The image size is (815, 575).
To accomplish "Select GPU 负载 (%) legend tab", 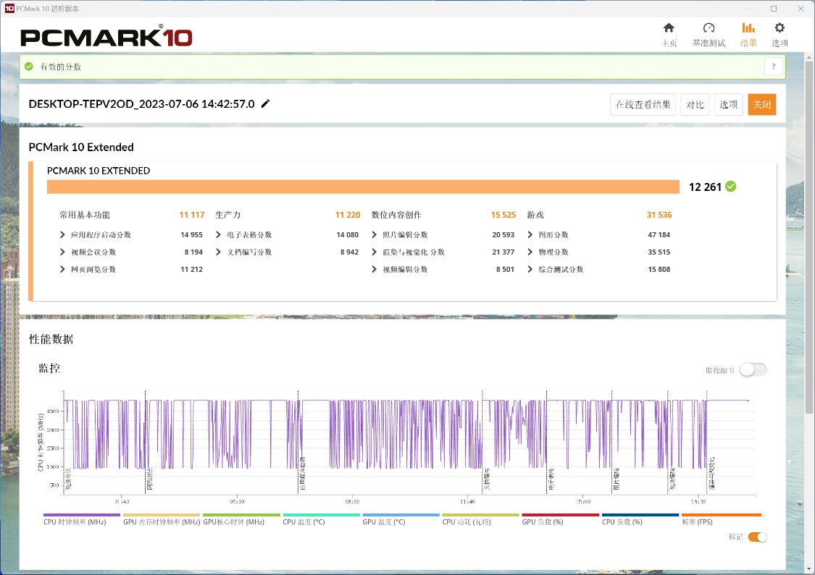I will pyautogui.click(x=560, y=519).
